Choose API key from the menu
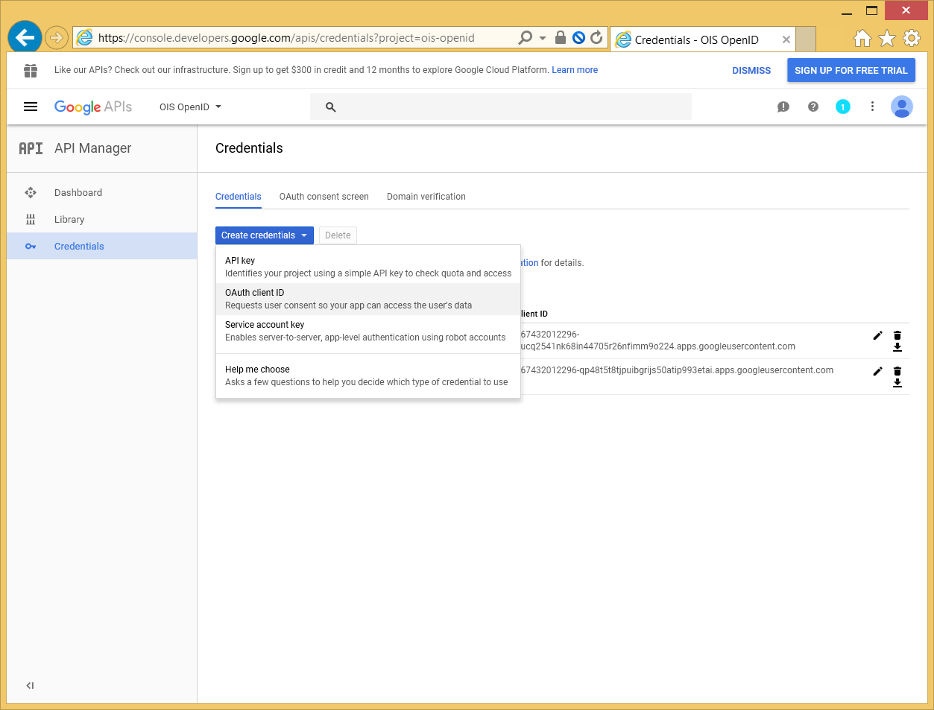 tap(368, 267)
